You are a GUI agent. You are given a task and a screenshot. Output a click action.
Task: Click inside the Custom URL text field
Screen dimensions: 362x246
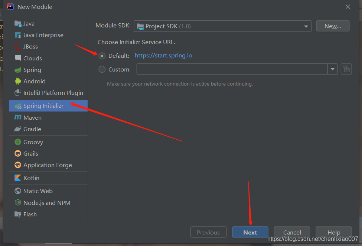[232, 69]
